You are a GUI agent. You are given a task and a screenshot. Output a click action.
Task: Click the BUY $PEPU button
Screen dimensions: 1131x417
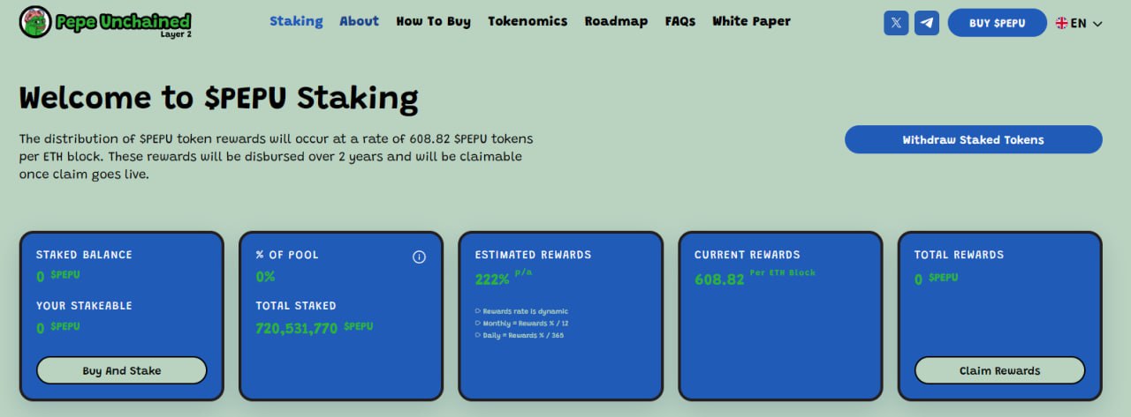(998, 23)
